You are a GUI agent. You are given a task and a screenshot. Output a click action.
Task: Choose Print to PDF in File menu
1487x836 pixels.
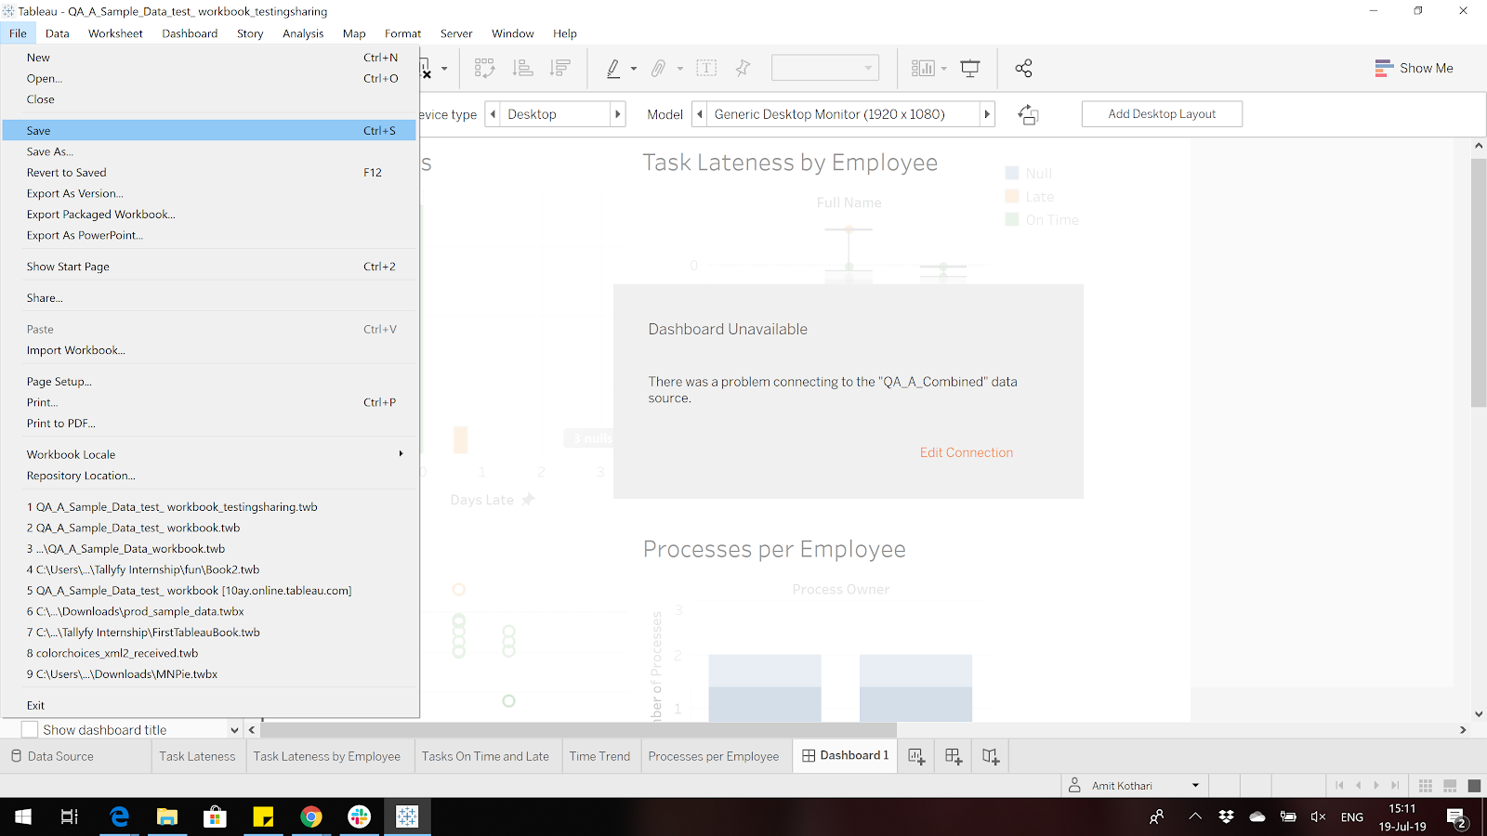click(x=210, y=424)
